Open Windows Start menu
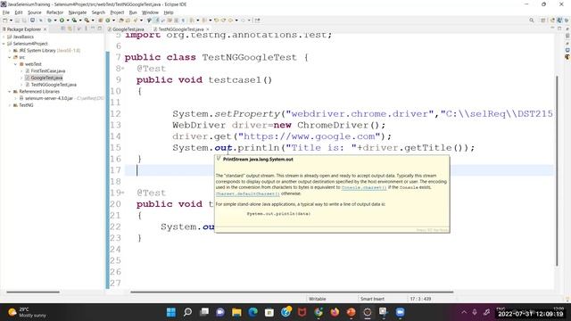 pos(171,312)
